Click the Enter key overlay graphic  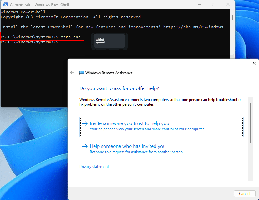click(x=109, y=41)
